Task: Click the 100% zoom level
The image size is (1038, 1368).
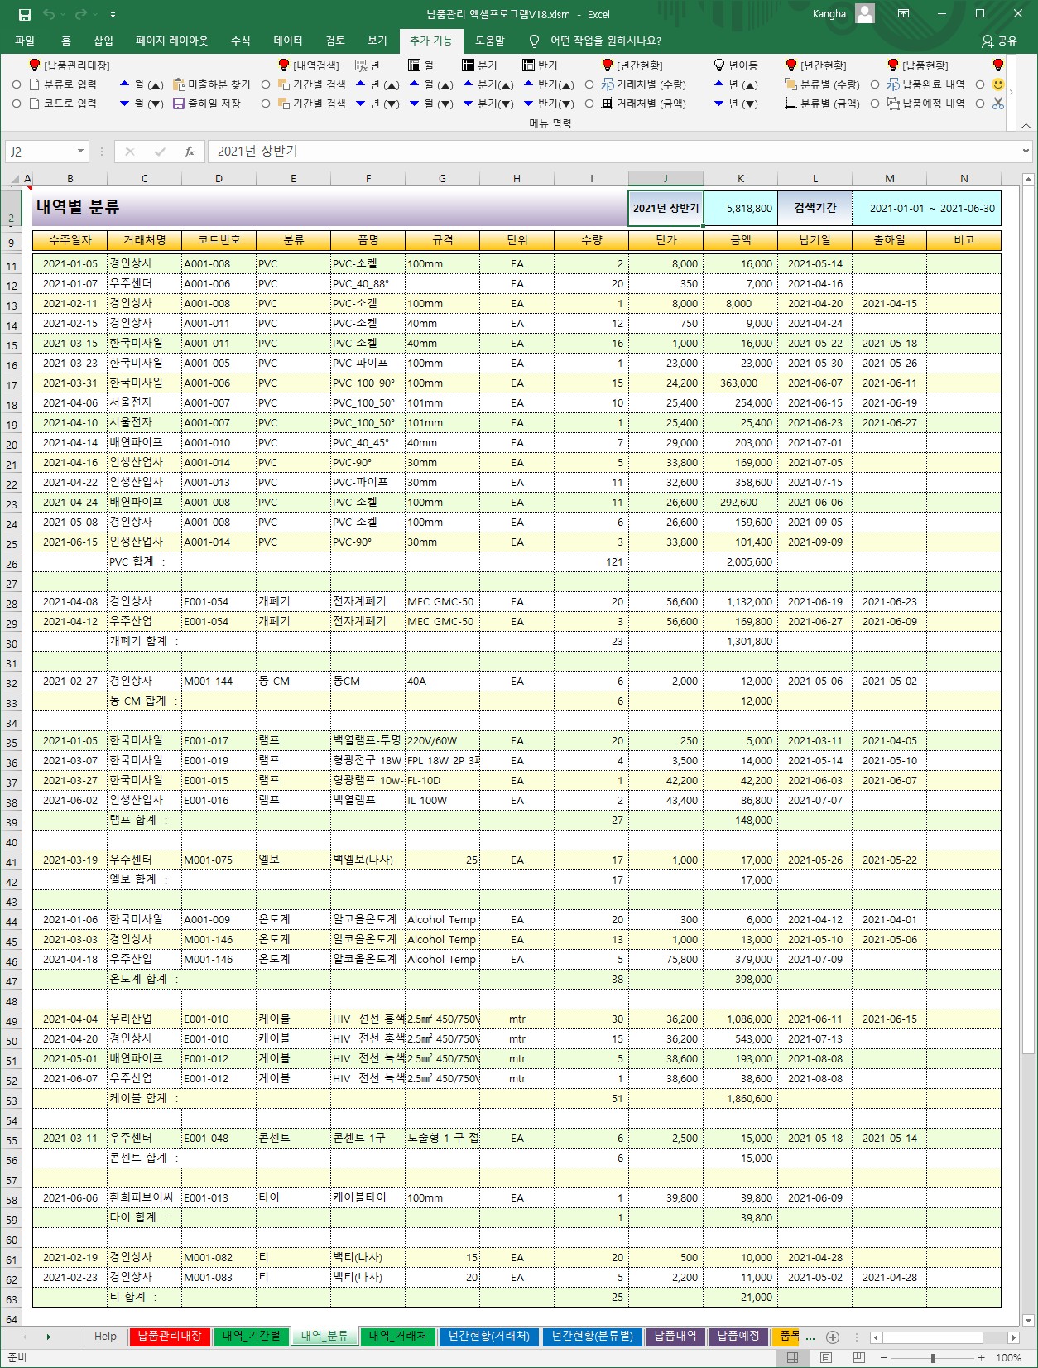Action: (1008, 1358)
